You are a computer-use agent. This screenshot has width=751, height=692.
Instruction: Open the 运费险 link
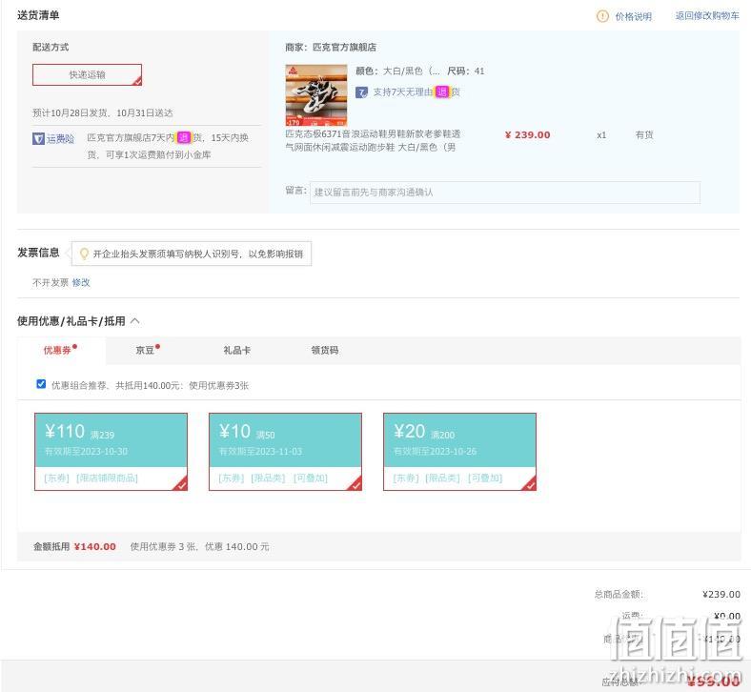pyautogui.click(x=60, y=139)
